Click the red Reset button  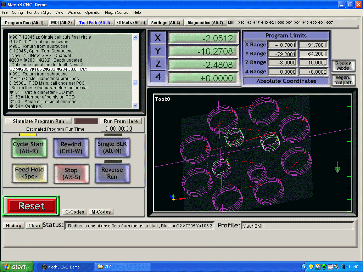[x=31, y=206]
